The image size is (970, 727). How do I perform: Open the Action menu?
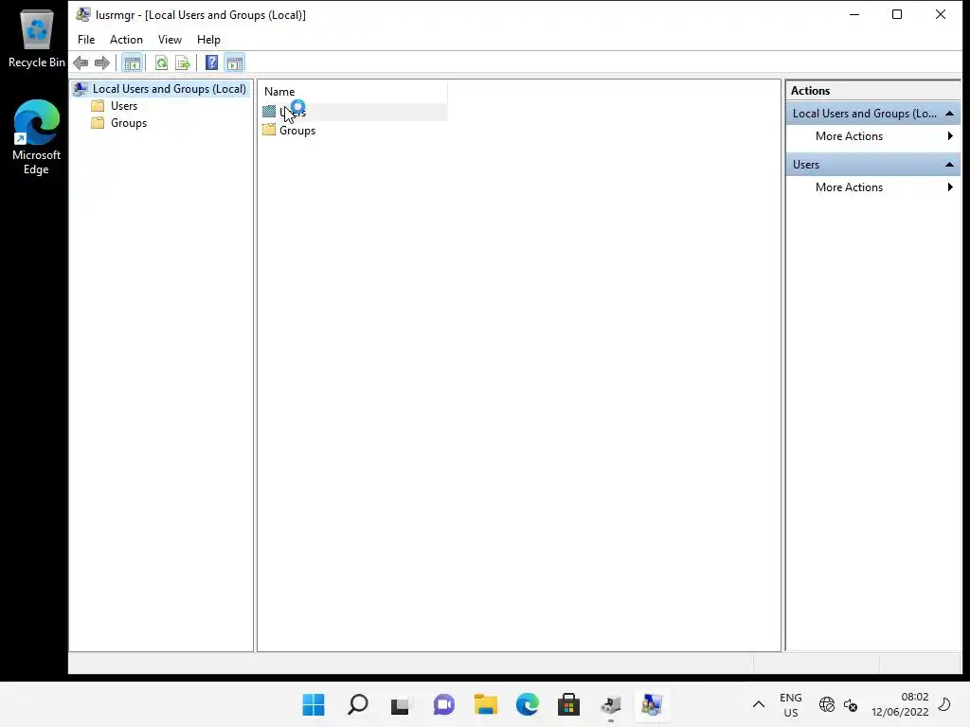[x=126, y=40]
